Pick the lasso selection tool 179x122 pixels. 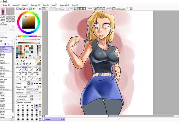(21, 61)
